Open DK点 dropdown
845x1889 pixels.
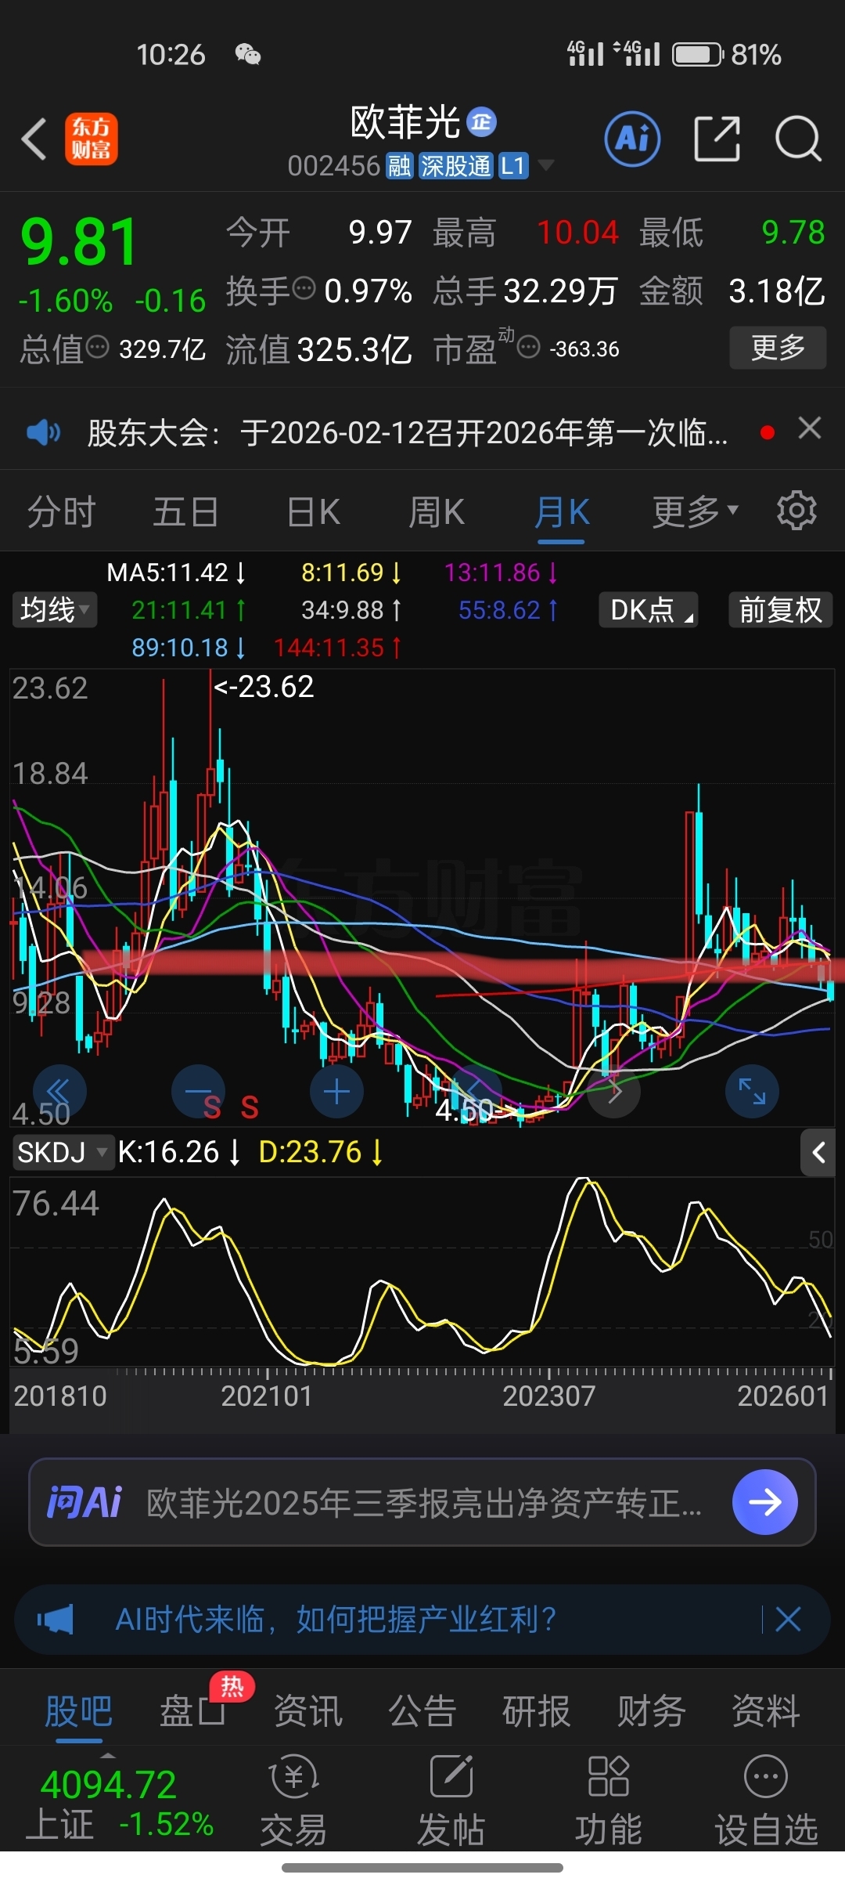pos(649,609)
